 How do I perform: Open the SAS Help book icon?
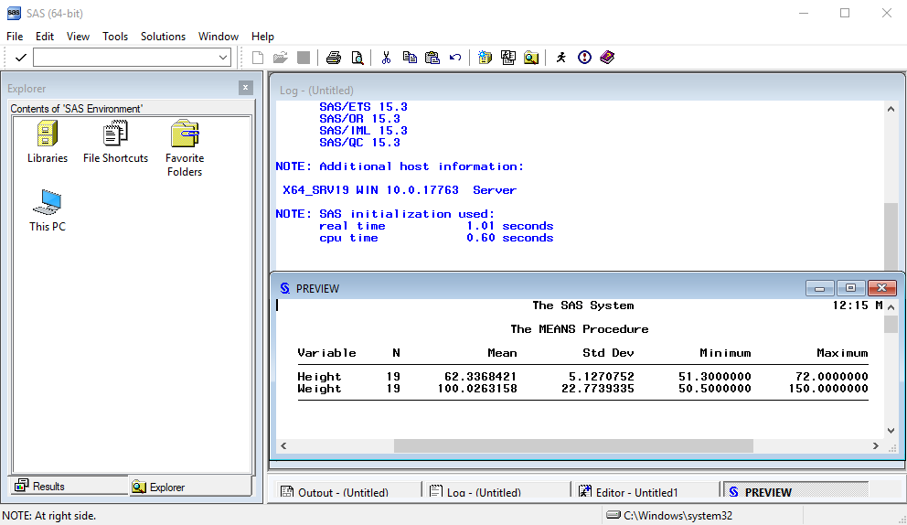pos(607,58)
